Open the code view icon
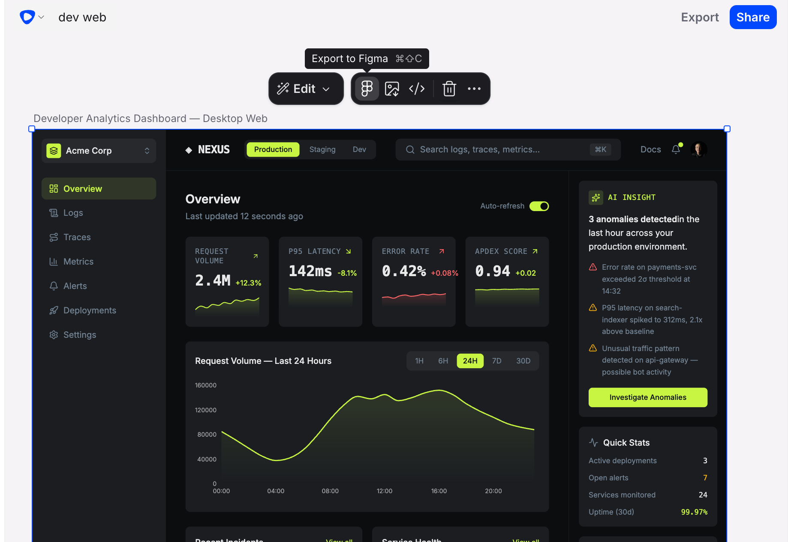 tap(417, 89)
